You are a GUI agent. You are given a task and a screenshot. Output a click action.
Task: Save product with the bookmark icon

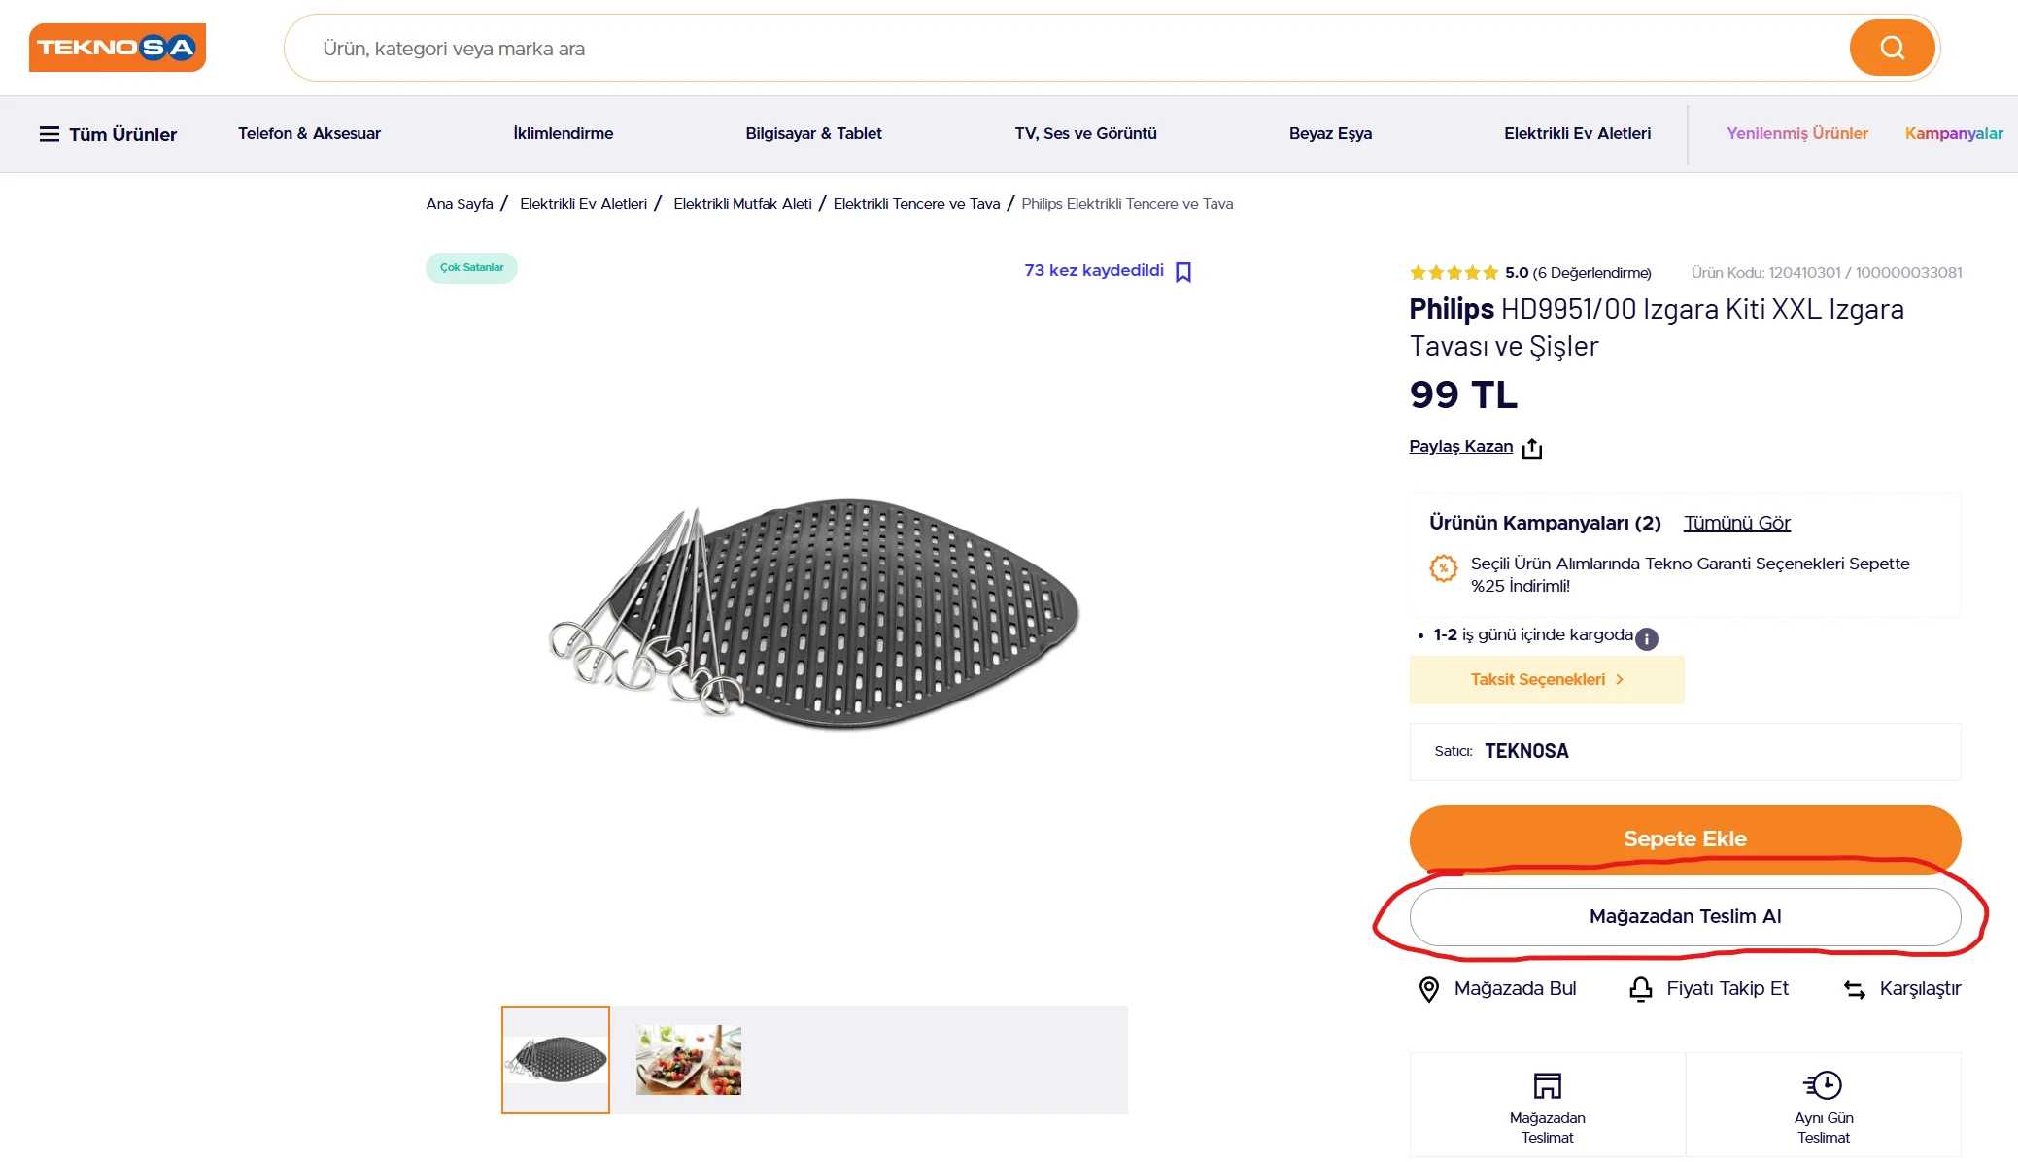pos(1182,272)
